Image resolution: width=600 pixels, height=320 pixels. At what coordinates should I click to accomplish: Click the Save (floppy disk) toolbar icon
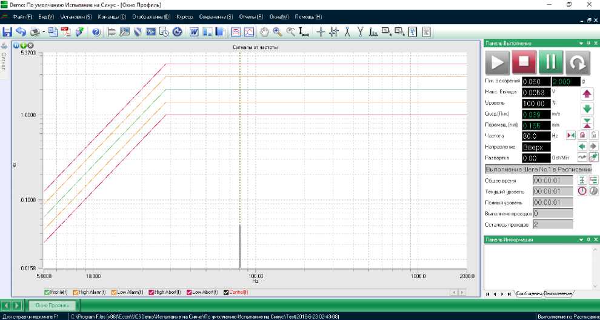click(x=7, y=32)
